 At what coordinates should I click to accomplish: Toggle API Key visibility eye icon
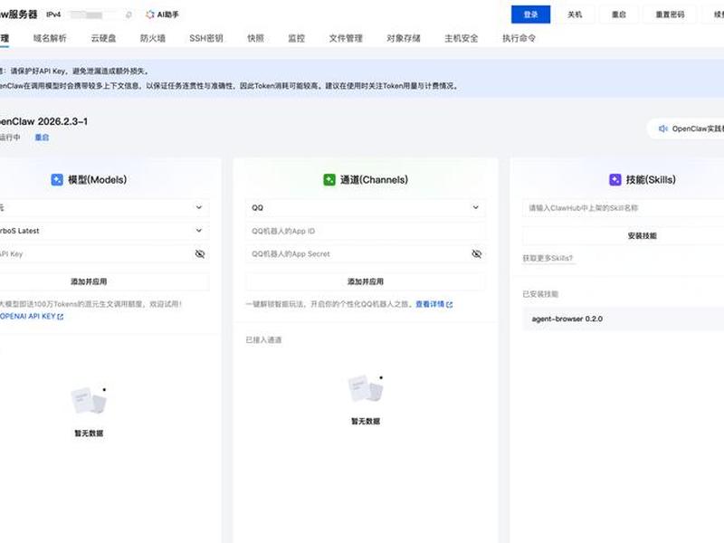200,254
